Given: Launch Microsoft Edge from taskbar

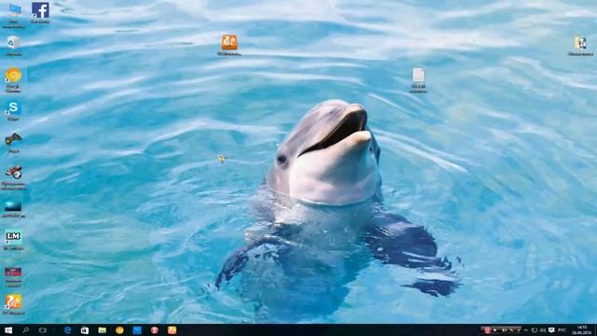Looking at the screenshot, I should [x=68, y=330].
